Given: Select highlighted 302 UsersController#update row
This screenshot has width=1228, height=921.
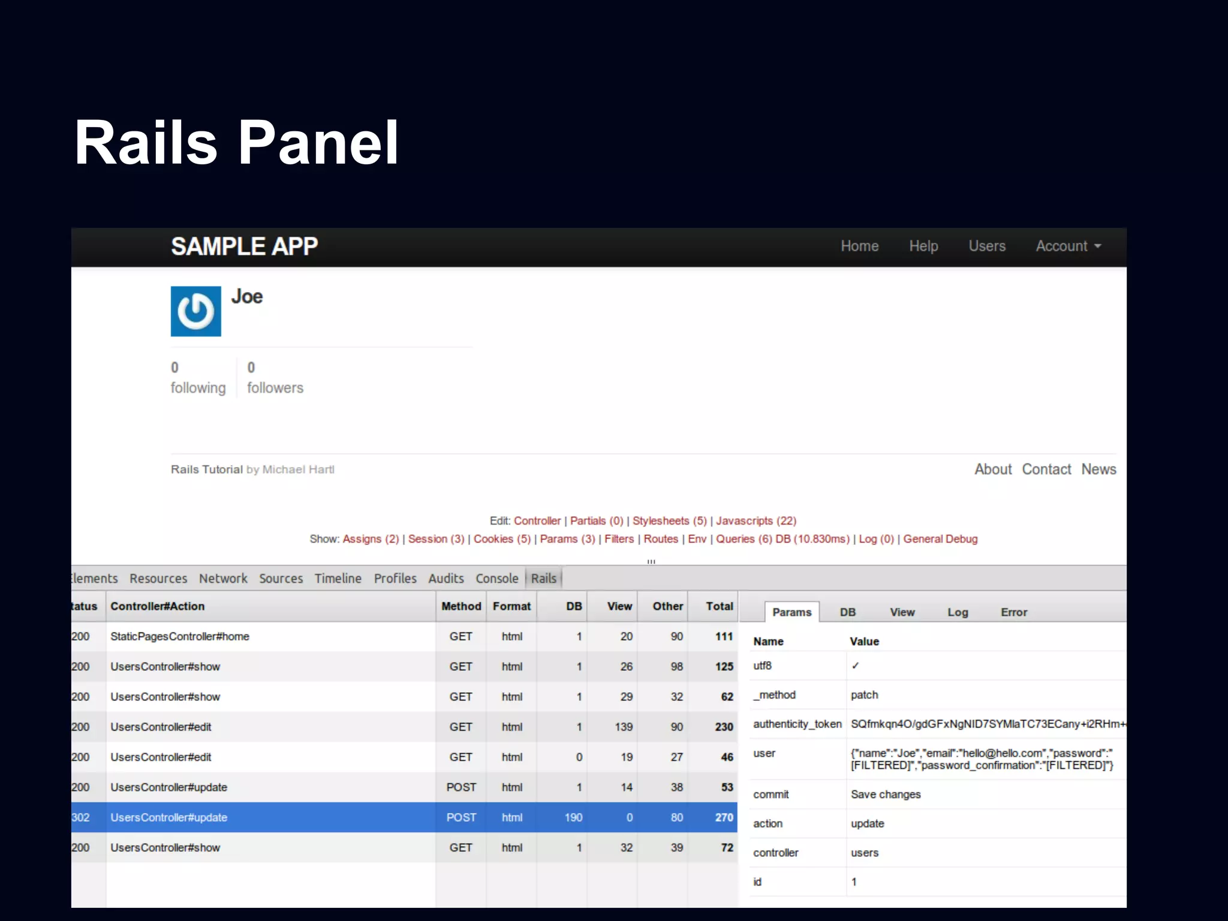Looking at the screenshot, I should pyautogui.click(x=404, y=817).
